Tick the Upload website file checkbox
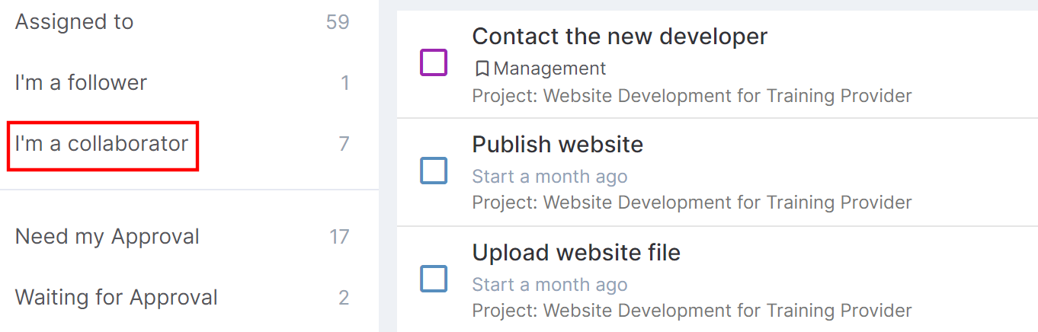Screen dimensions: 1038x332 tap(434, 279)
